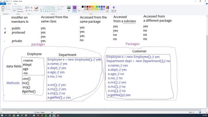Open the shape Fill dropdown

[60, 9]
